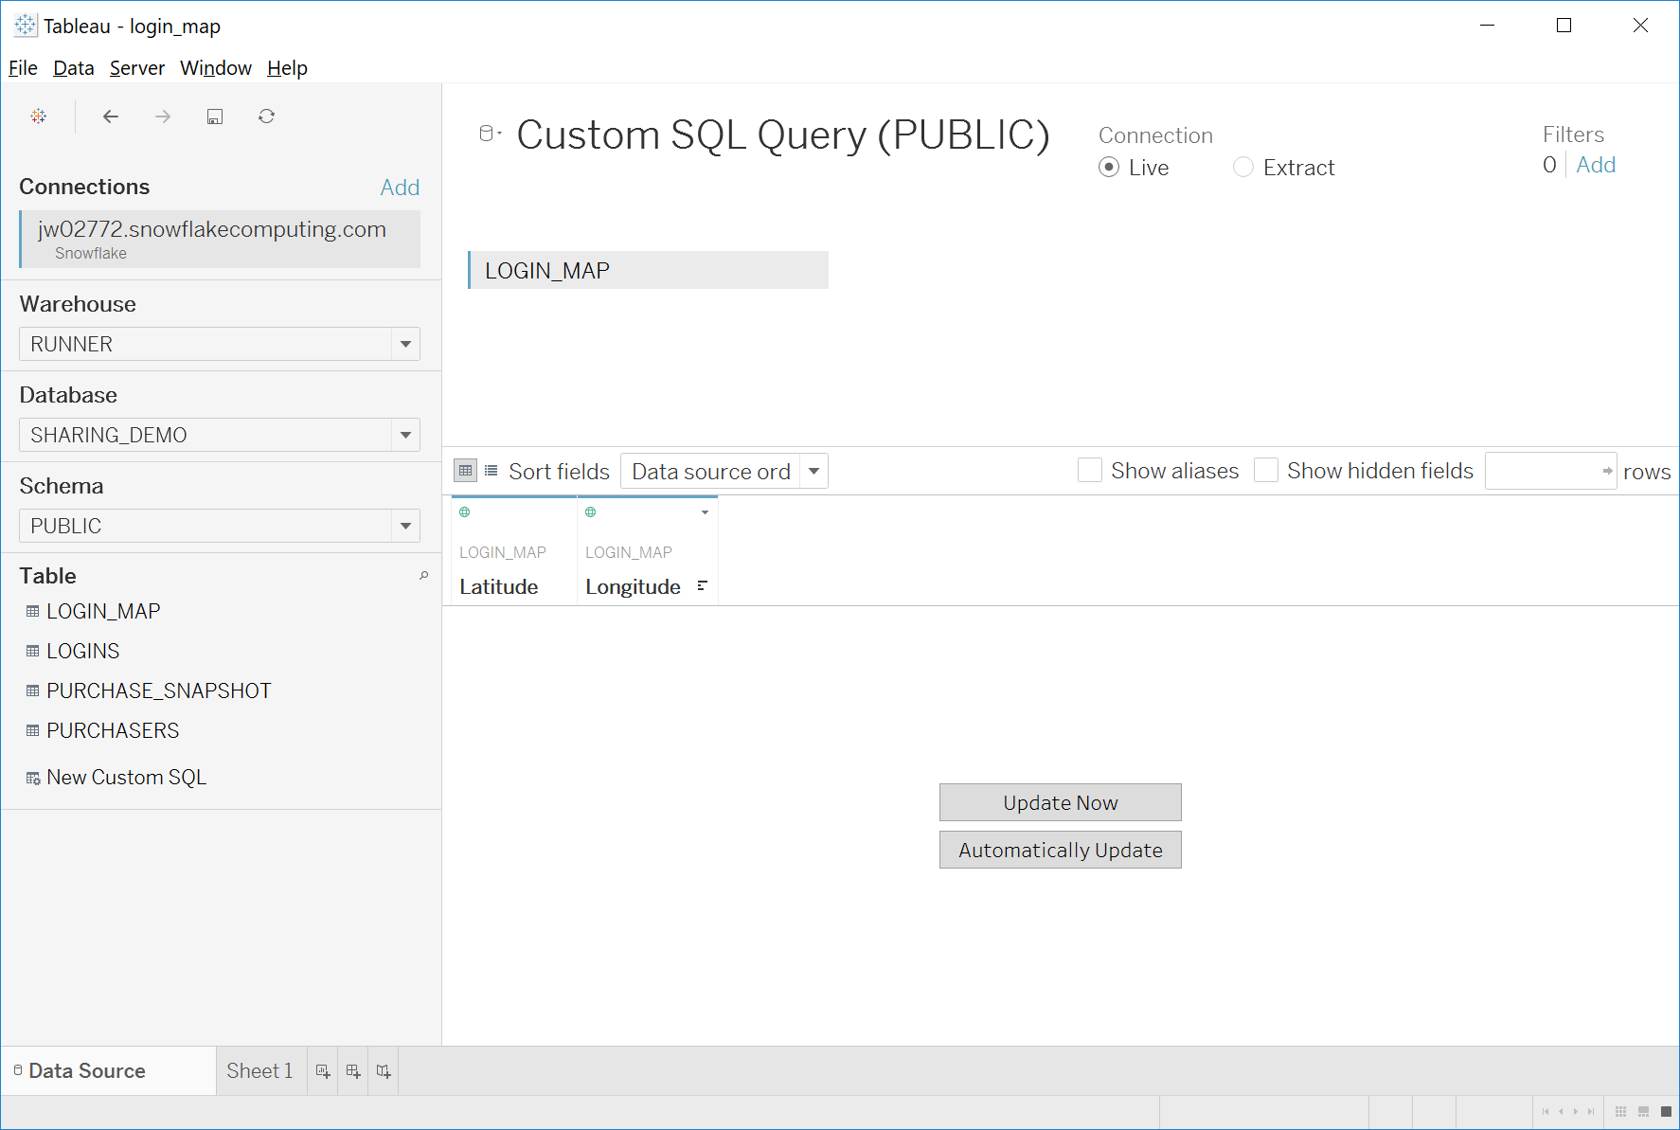Open the Sort fields Data source order dropdown

click(724, 471)
